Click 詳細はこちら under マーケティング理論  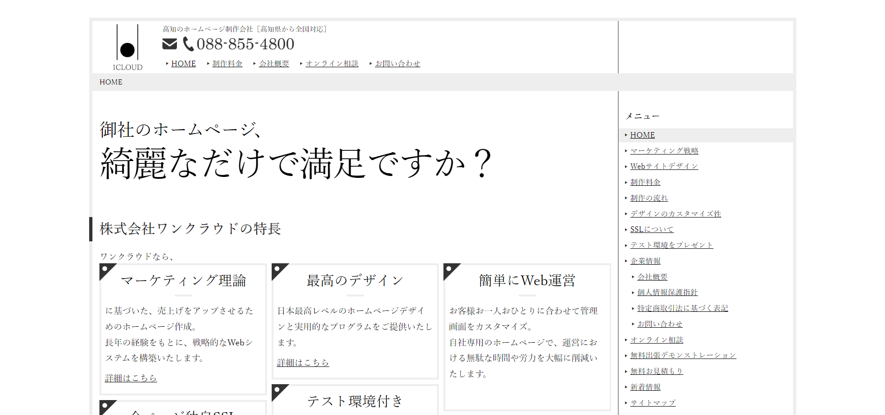point(131,378)
